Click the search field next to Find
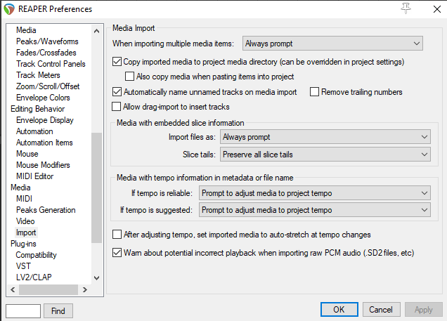Screen dimensions: 447x321 tap(23, 310)
